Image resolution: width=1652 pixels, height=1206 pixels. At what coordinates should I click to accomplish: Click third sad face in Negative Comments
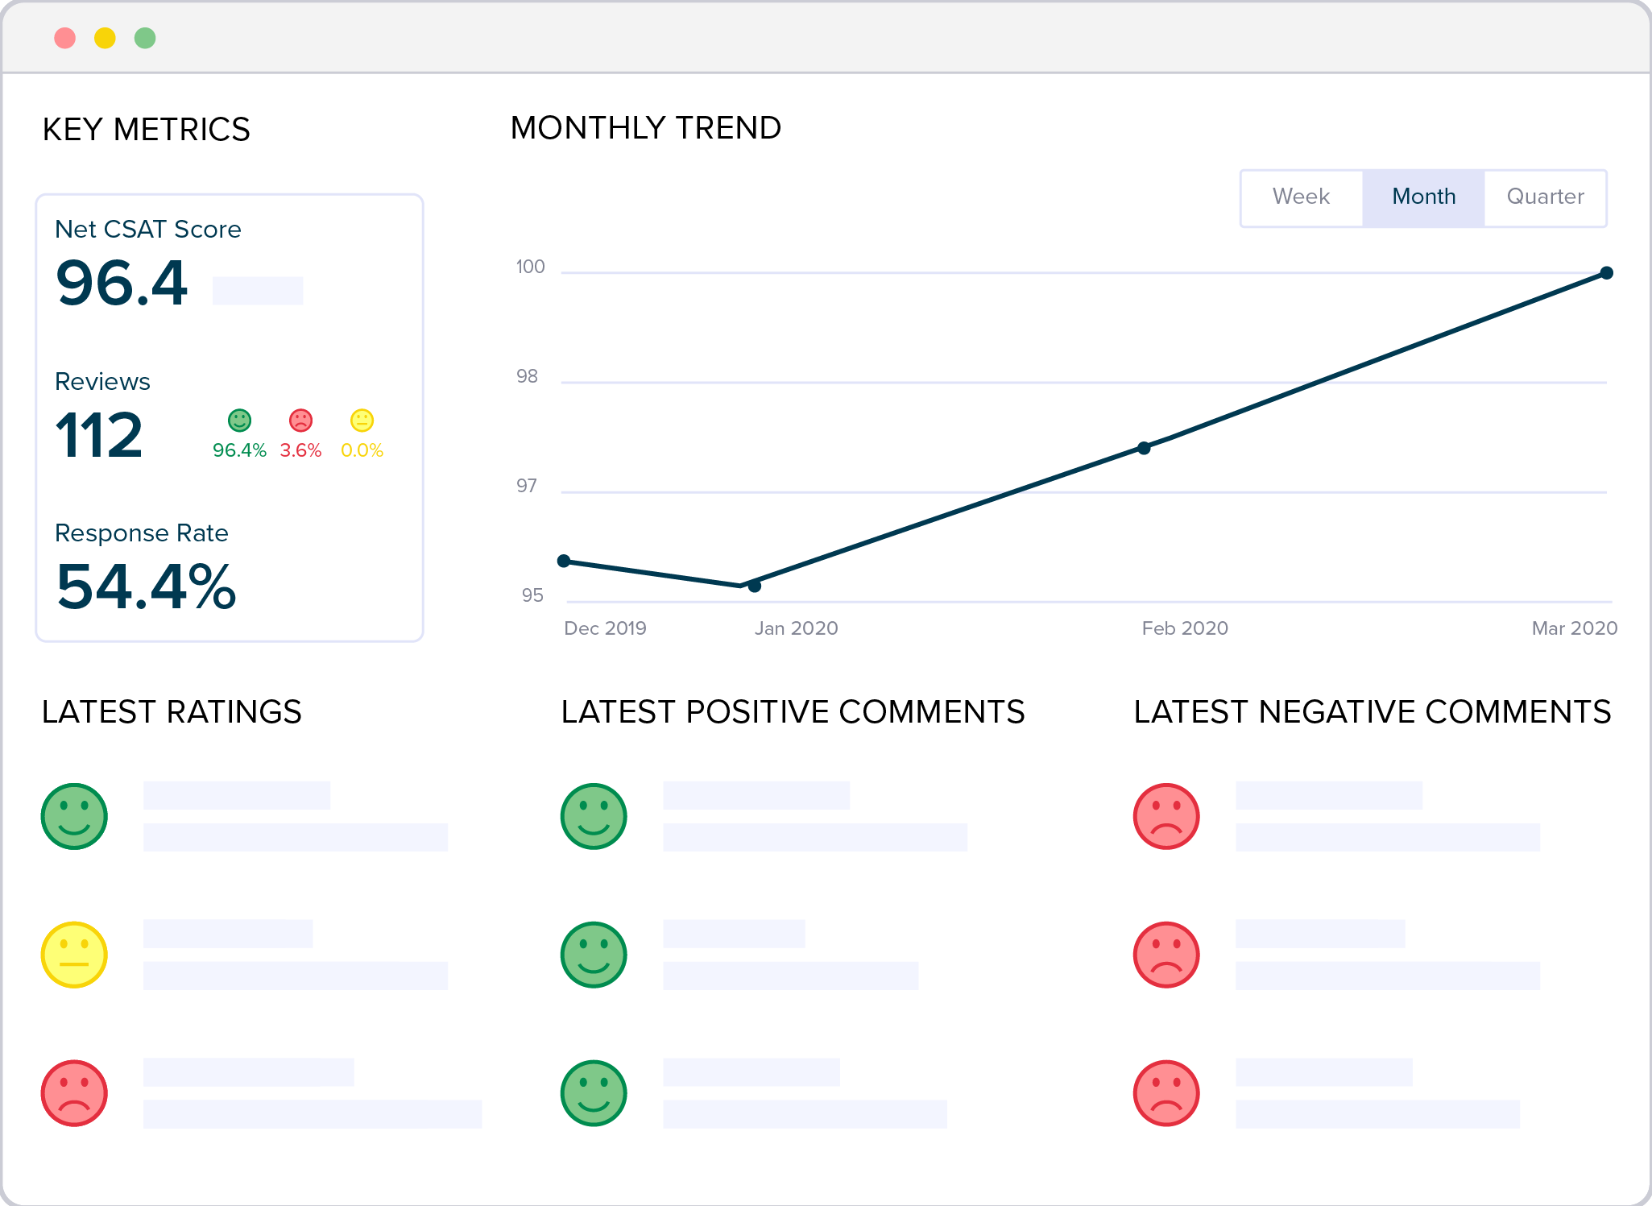1166,1093
